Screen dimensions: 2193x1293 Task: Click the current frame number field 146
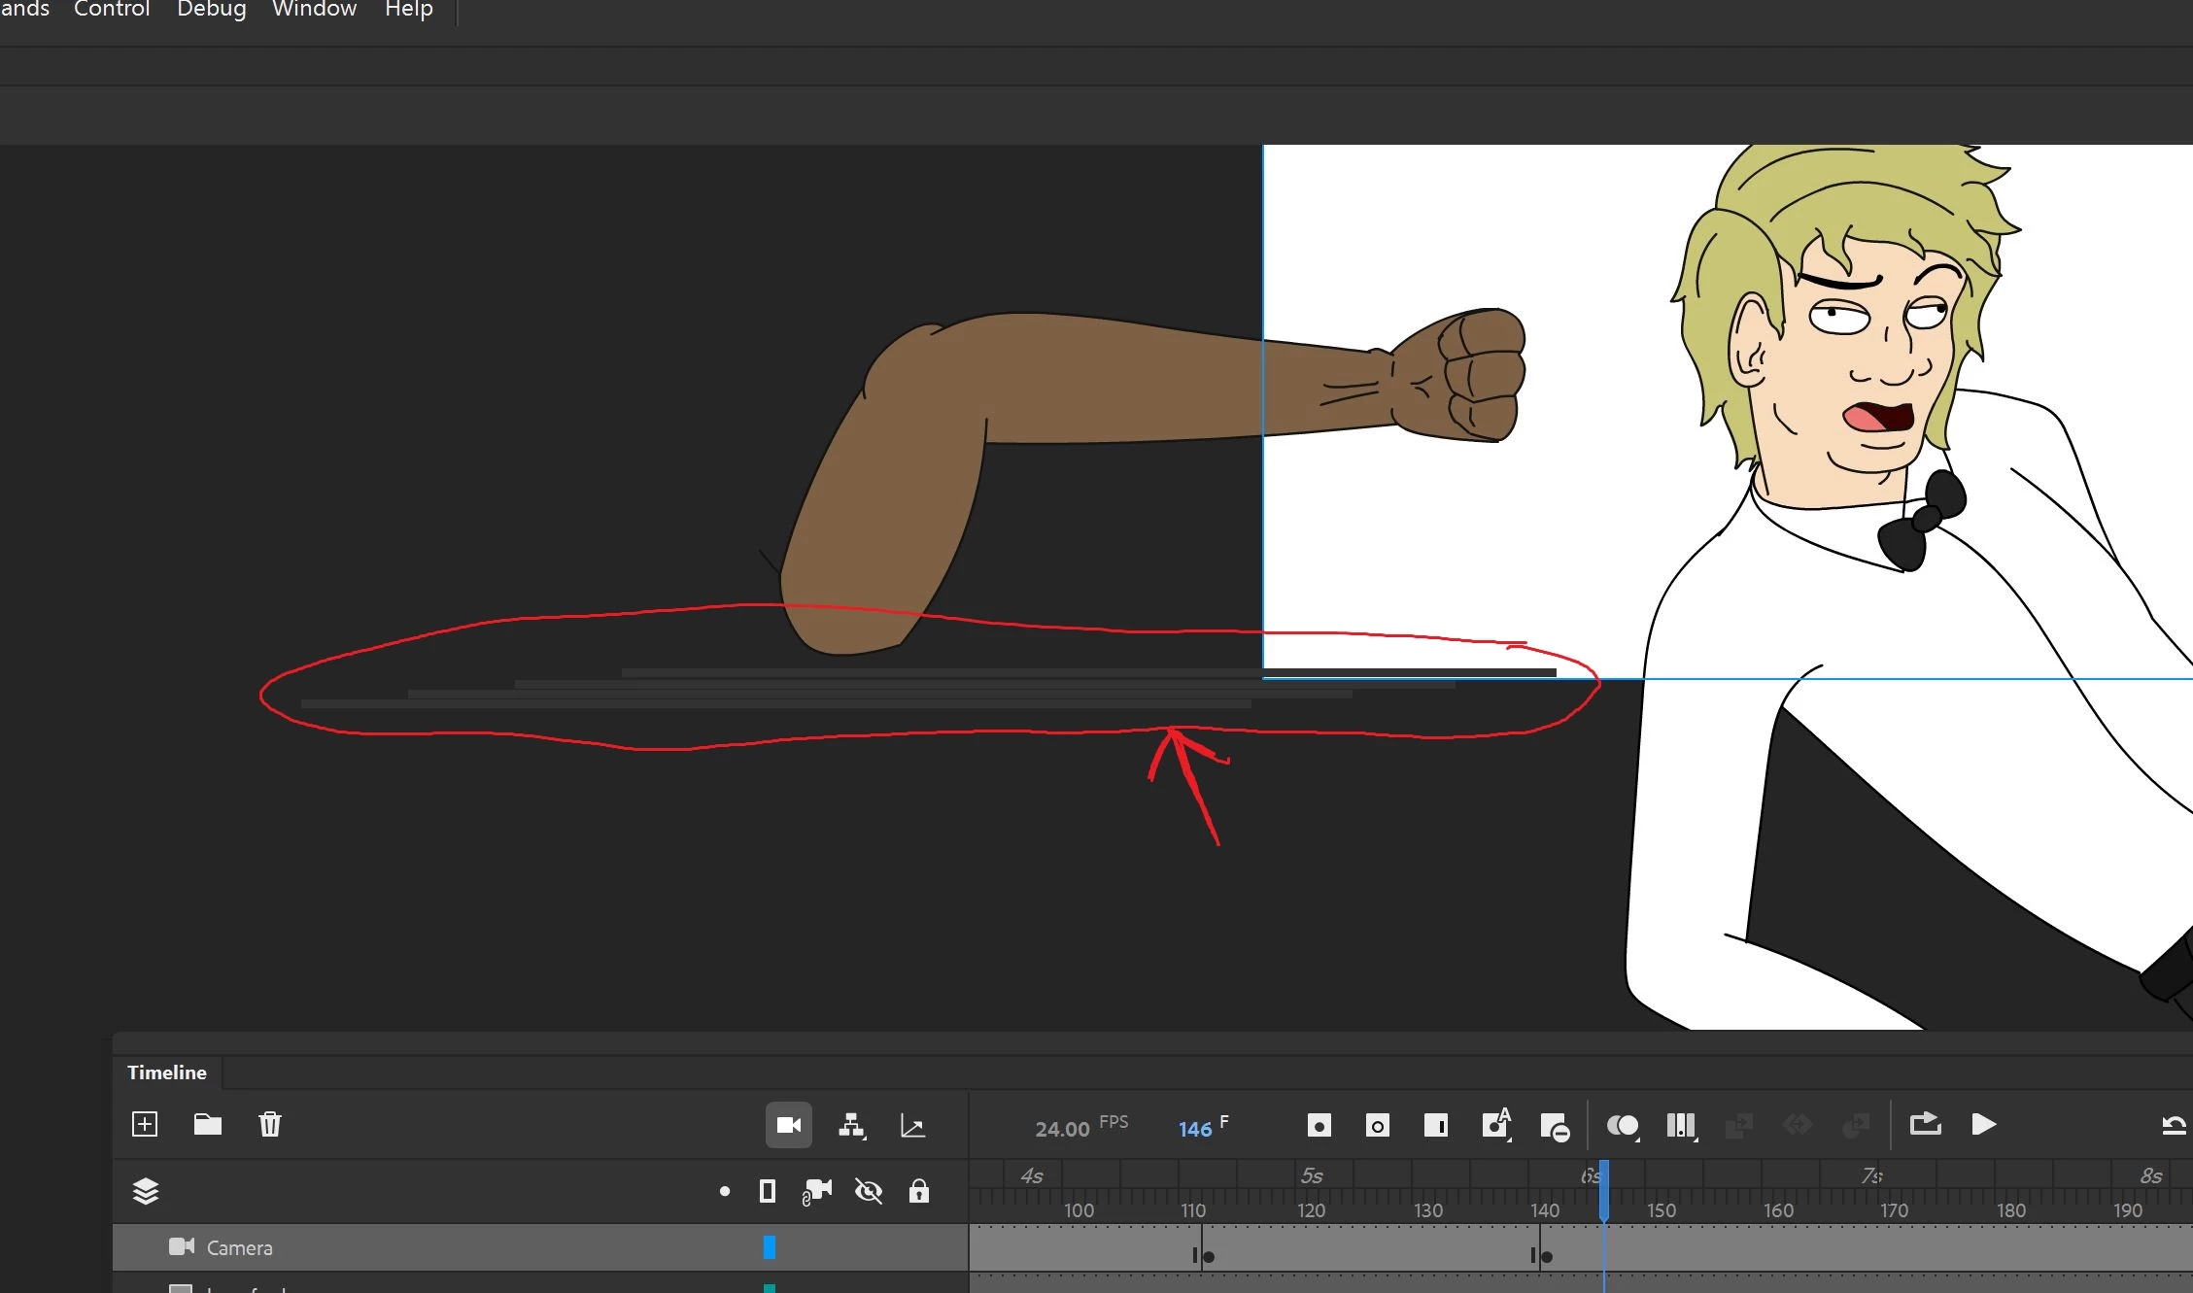(1194, 1129)
